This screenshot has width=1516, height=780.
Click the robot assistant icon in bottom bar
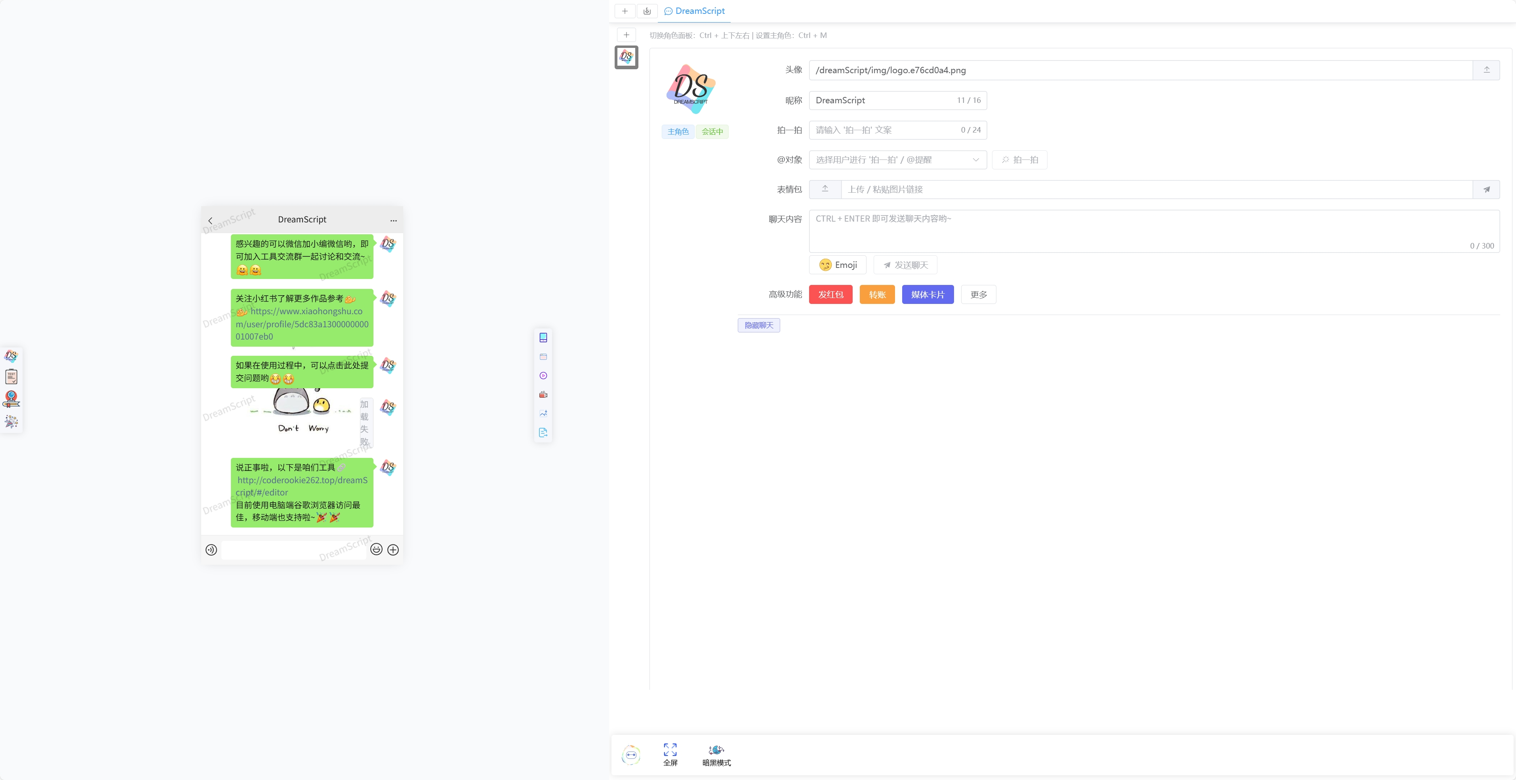[x=631, y=755]
